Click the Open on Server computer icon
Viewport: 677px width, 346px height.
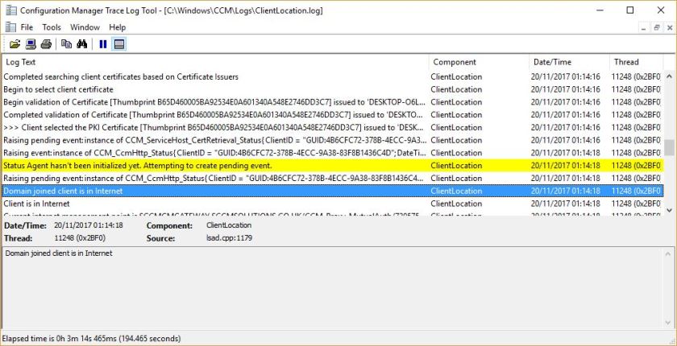click(x=31, y=44)
